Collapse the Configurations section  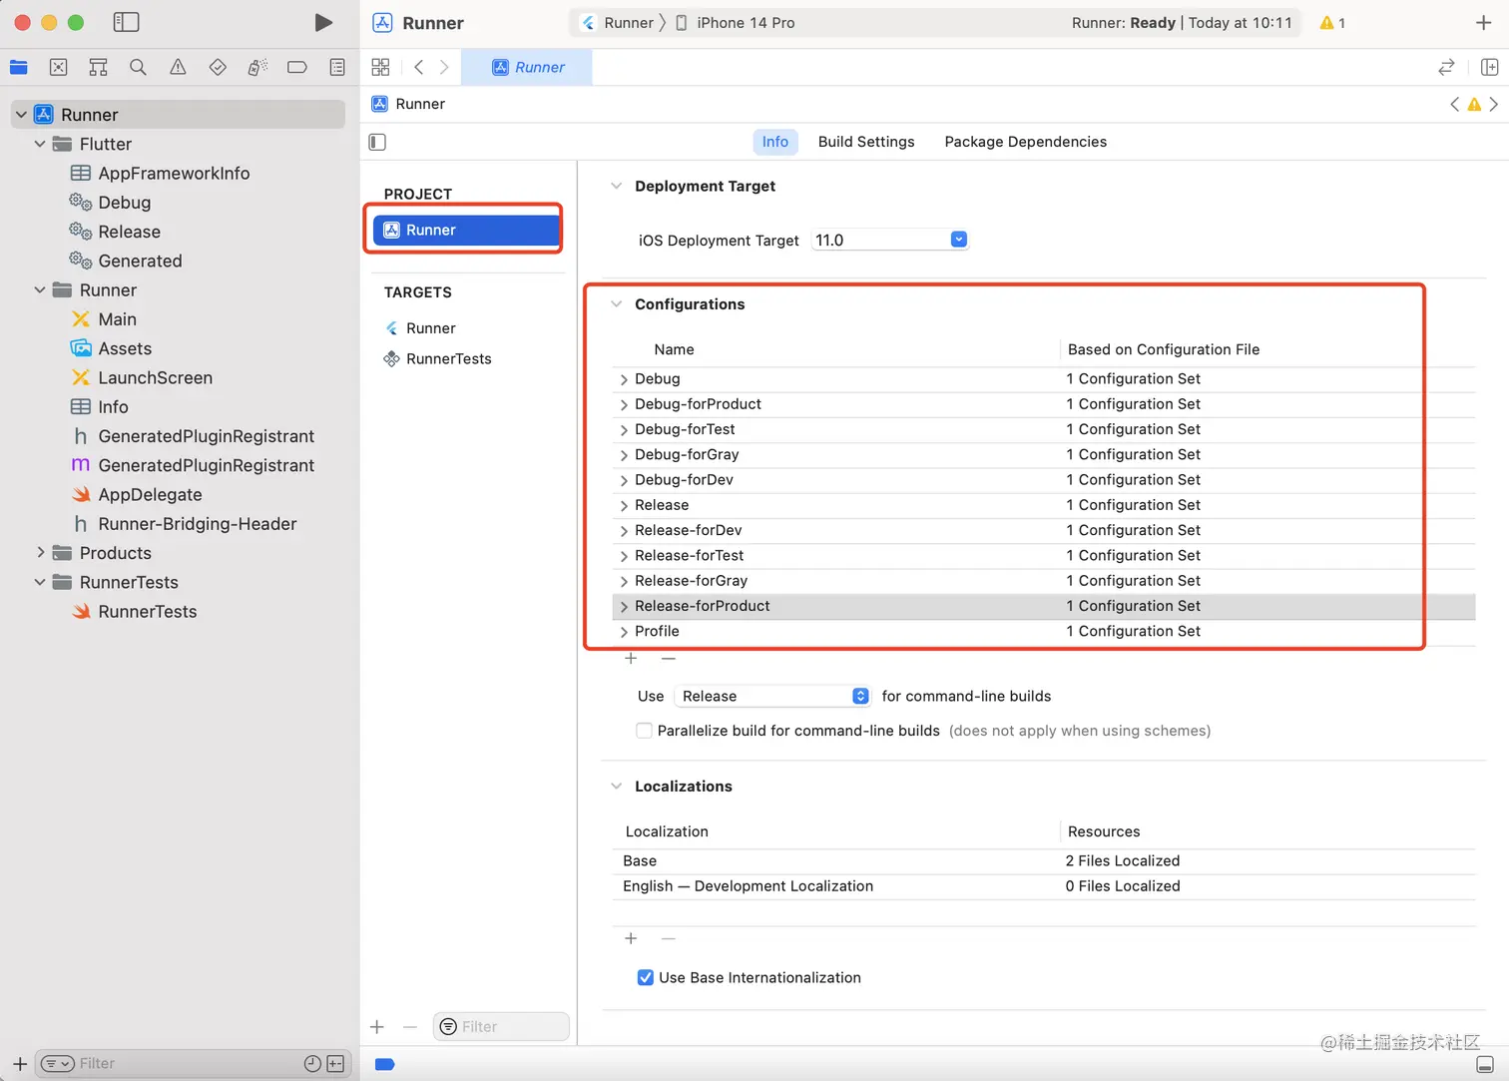[x=616, y=304]
